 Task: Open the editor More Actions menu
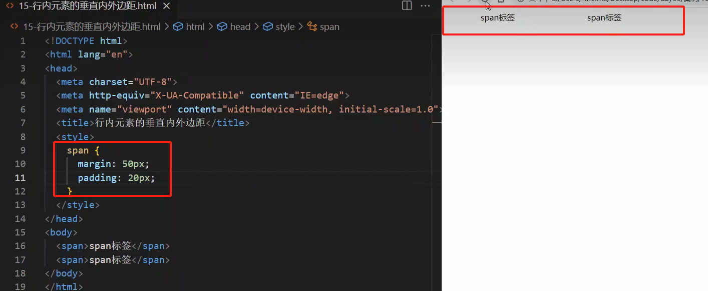pyautogui.click(x=425, y=6)
